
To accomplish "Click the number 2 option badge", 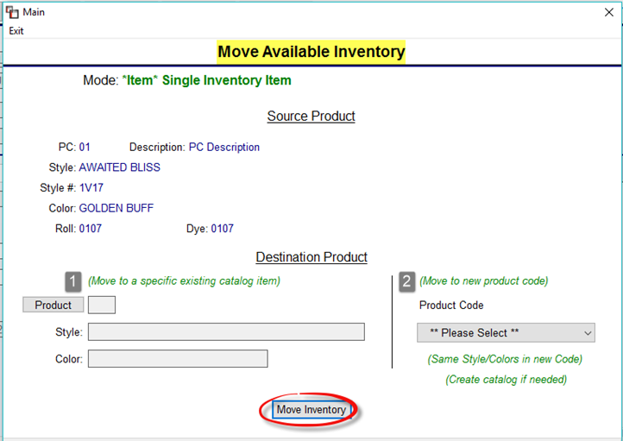I will tap(407, 281).
